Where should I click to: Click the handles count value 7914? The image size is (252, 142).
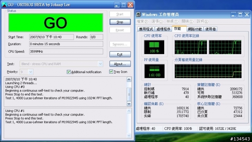pyautogui.click(x=185, y=89)
